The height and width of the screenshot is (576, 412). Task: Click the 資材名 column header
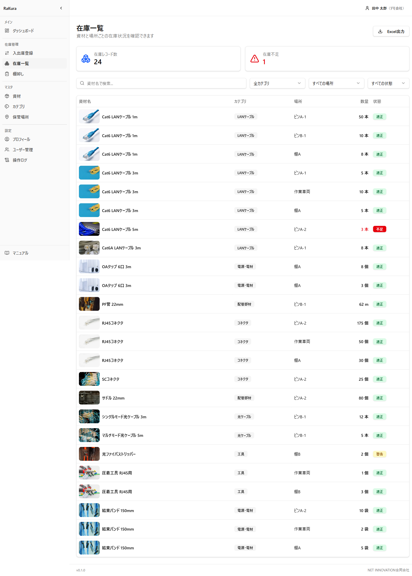(85, 102)
